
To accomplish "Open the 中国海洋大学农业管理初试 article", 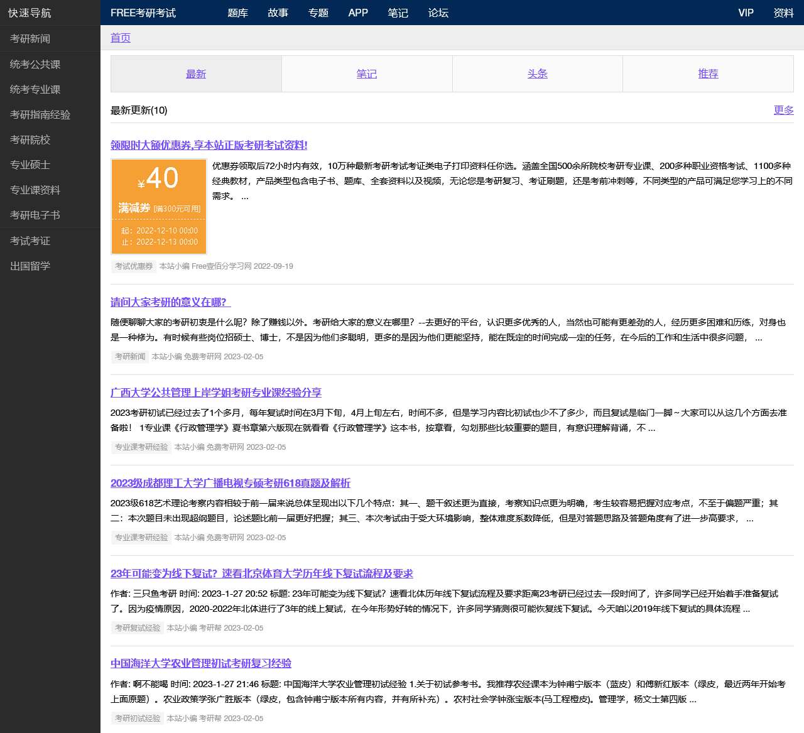I will pyautogui.click(x=201, y=663).
